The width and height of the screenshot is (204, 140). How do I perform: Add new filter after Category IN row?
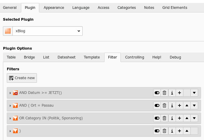(179, 118)
